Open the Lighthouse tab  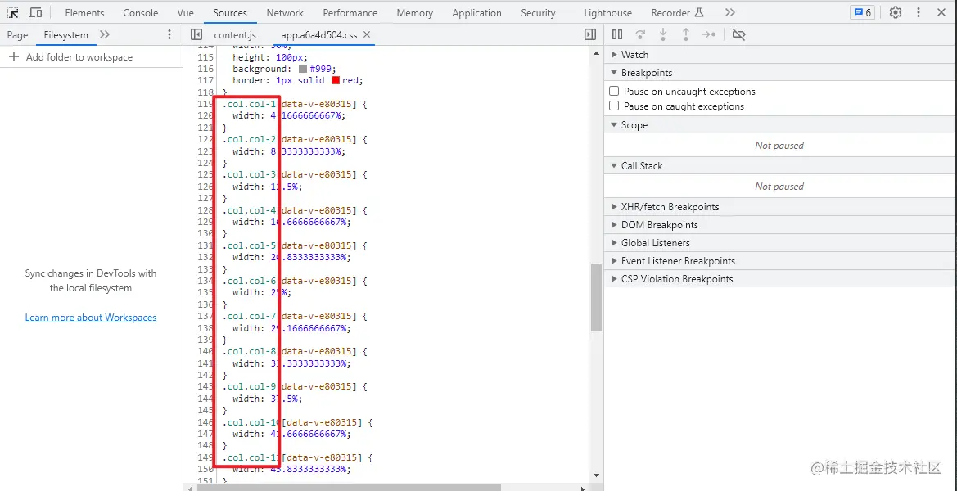coord(608,13)
